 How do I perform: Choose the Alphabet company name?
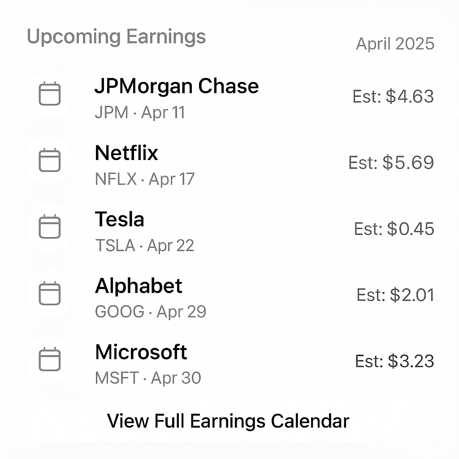click(x=139, y=286)
